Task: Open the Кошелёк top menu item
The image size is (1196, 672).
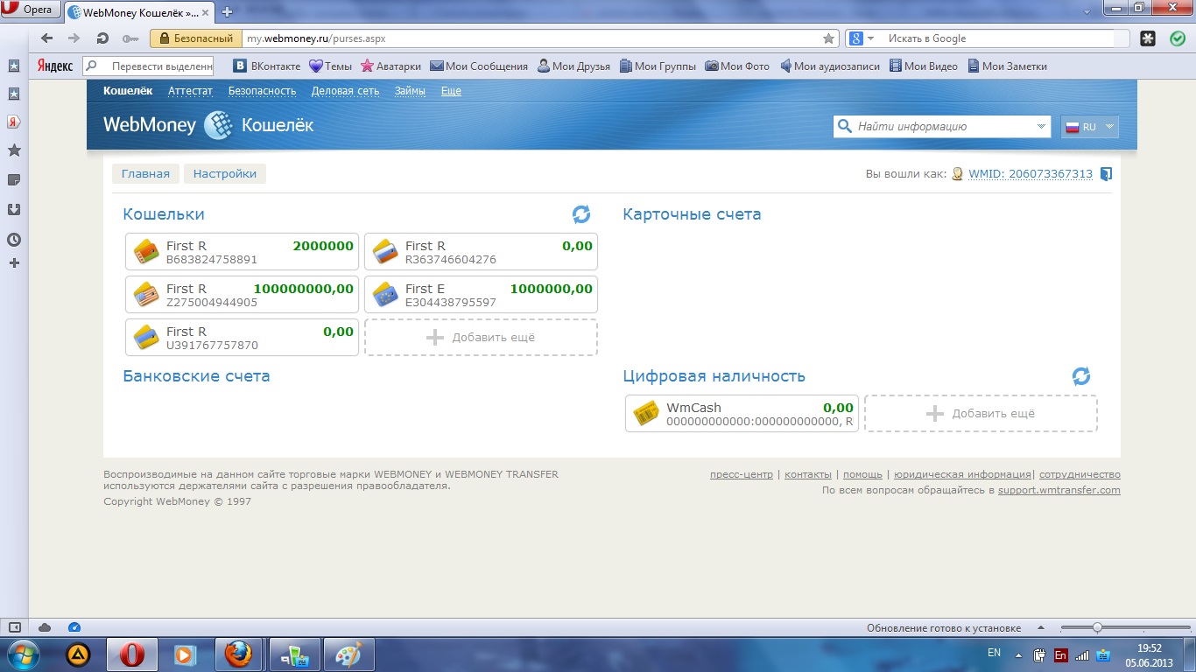Action: [x=128, y=91]
